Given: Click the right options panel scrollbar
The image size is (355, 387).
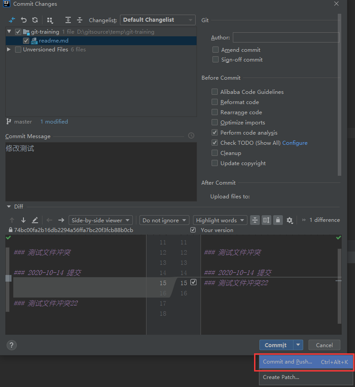Looking at the screenshot, I should [x=340, y=95].
